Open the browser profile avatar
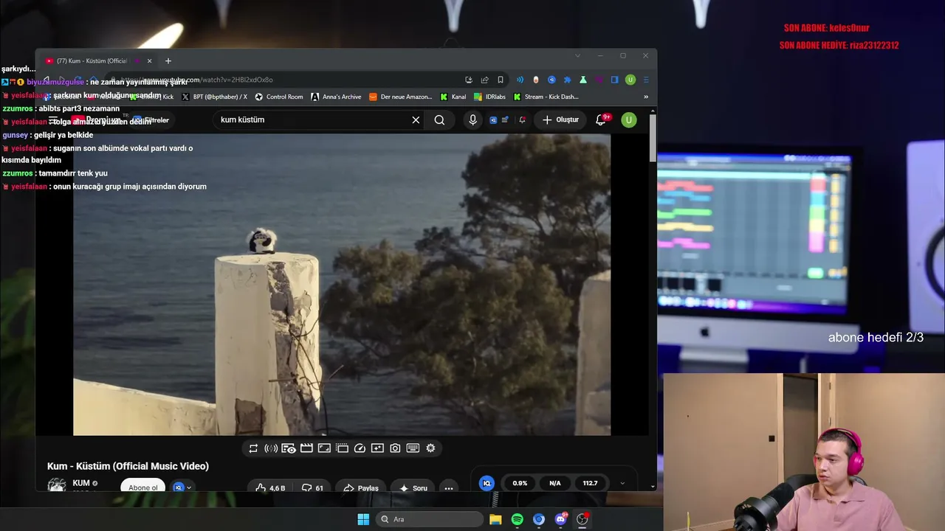Screen dimensions: 945x531 pos(630,80)
